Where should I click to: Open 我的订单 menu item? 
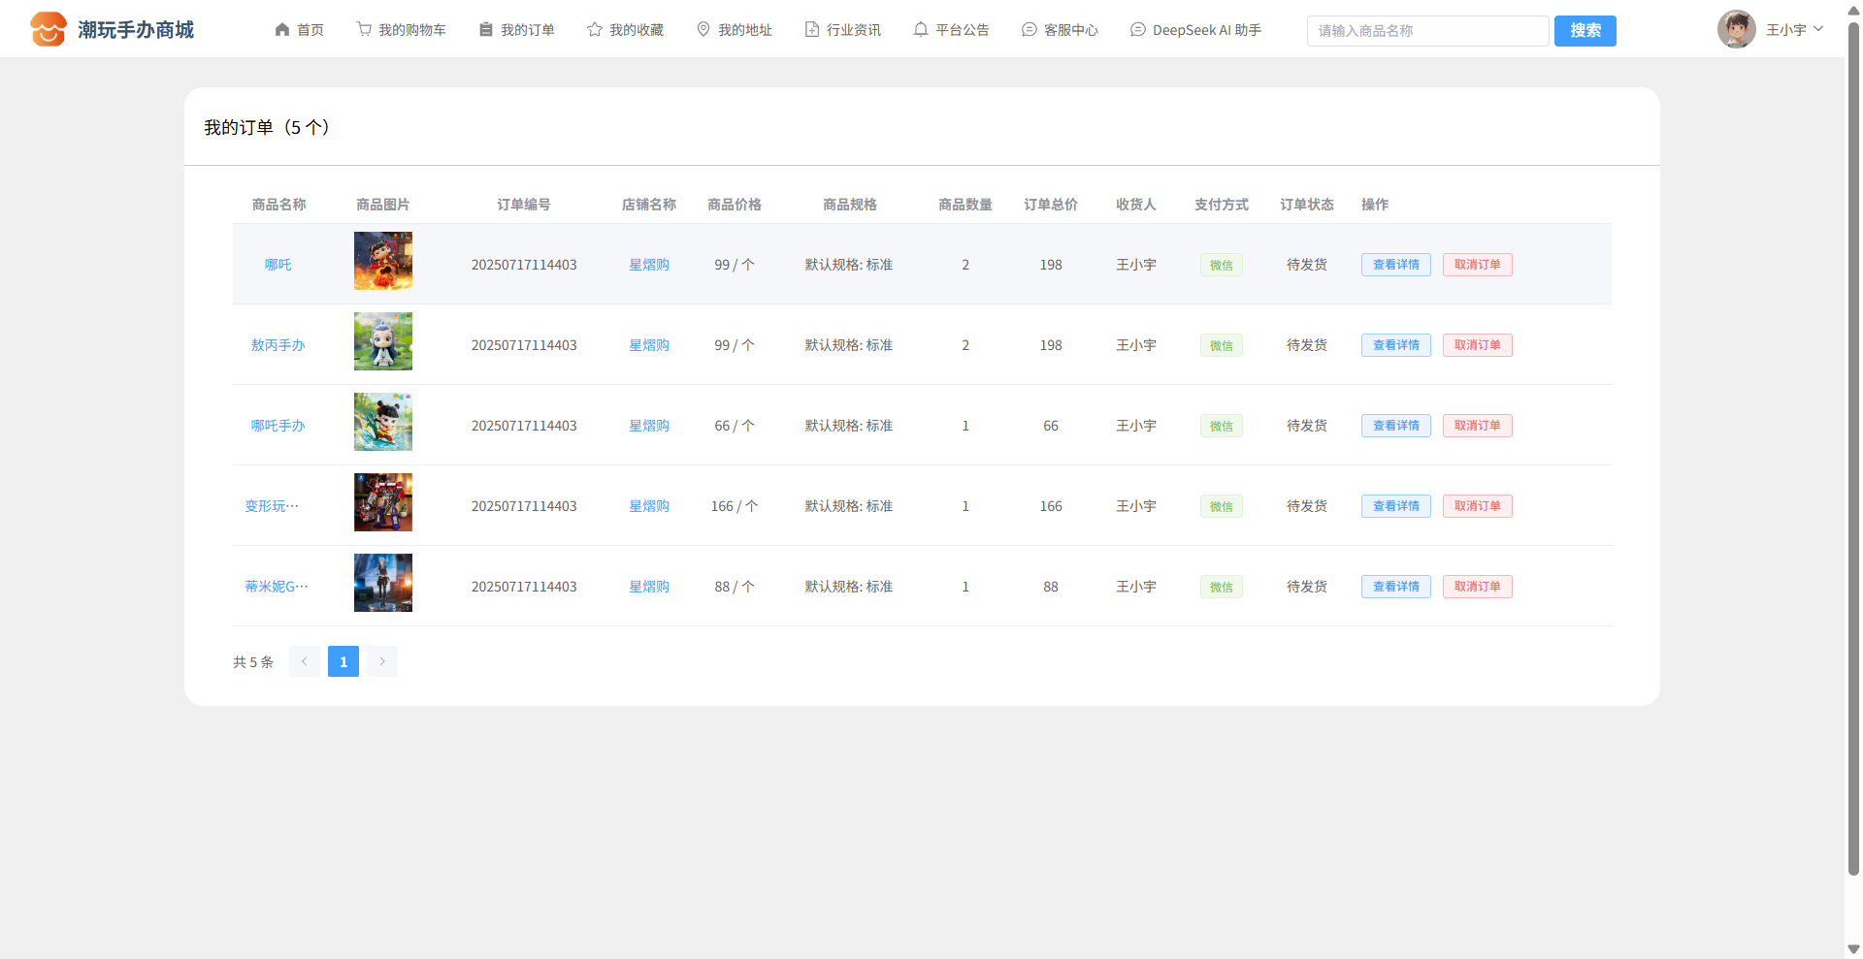coord(517,30)
